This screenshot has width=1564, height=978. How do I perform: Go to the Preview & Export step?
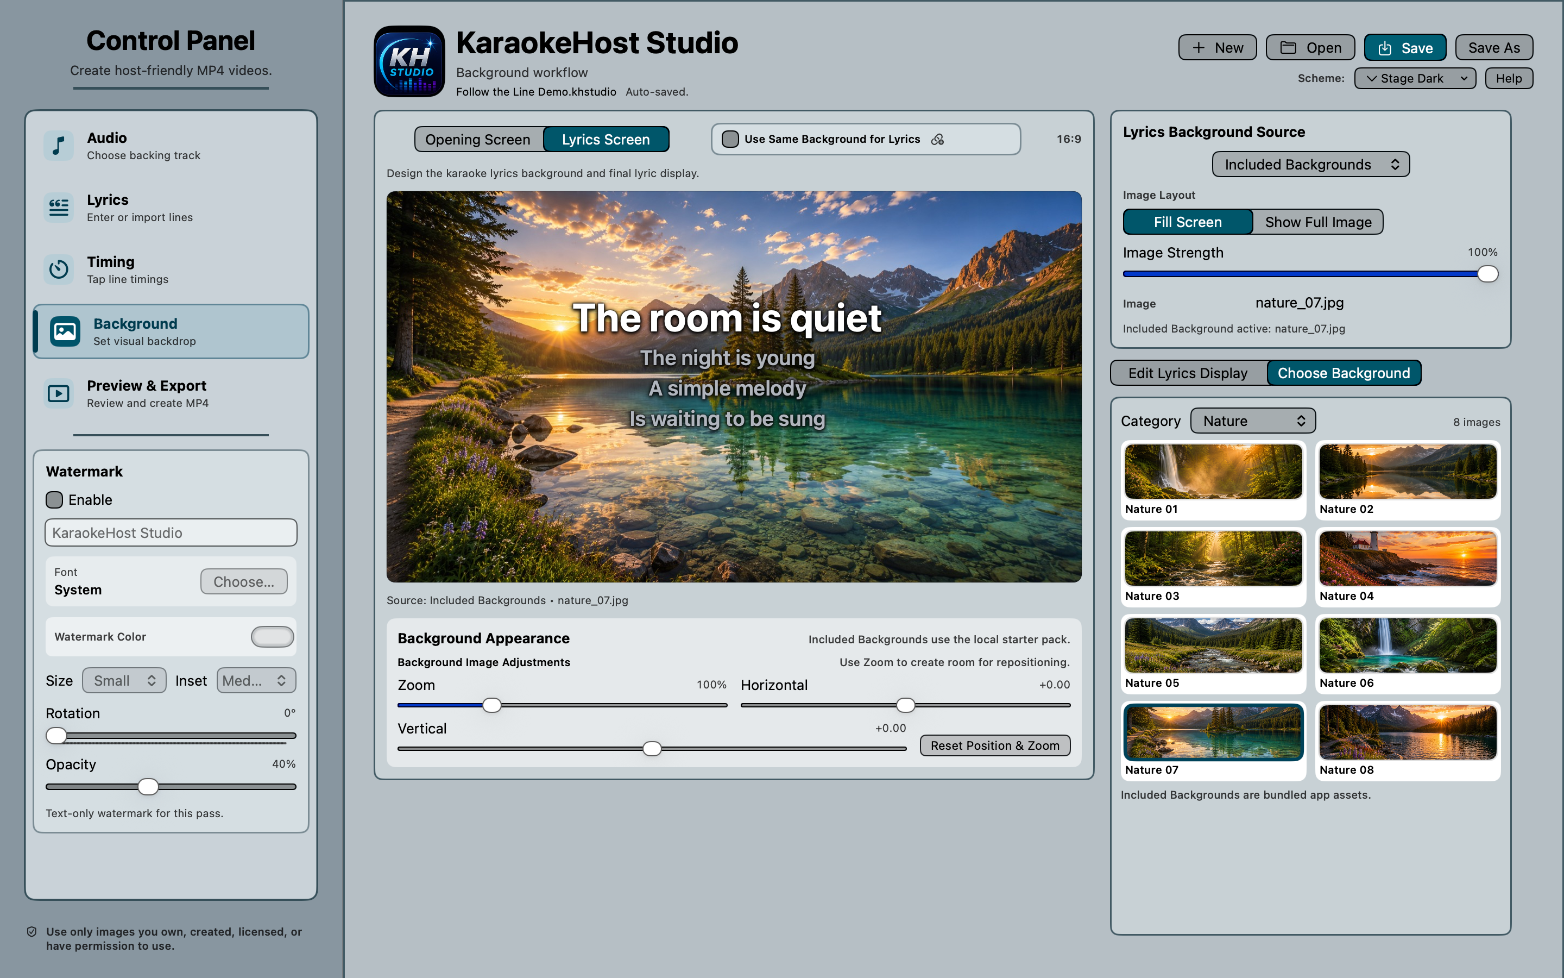click(x=171, y=393)
